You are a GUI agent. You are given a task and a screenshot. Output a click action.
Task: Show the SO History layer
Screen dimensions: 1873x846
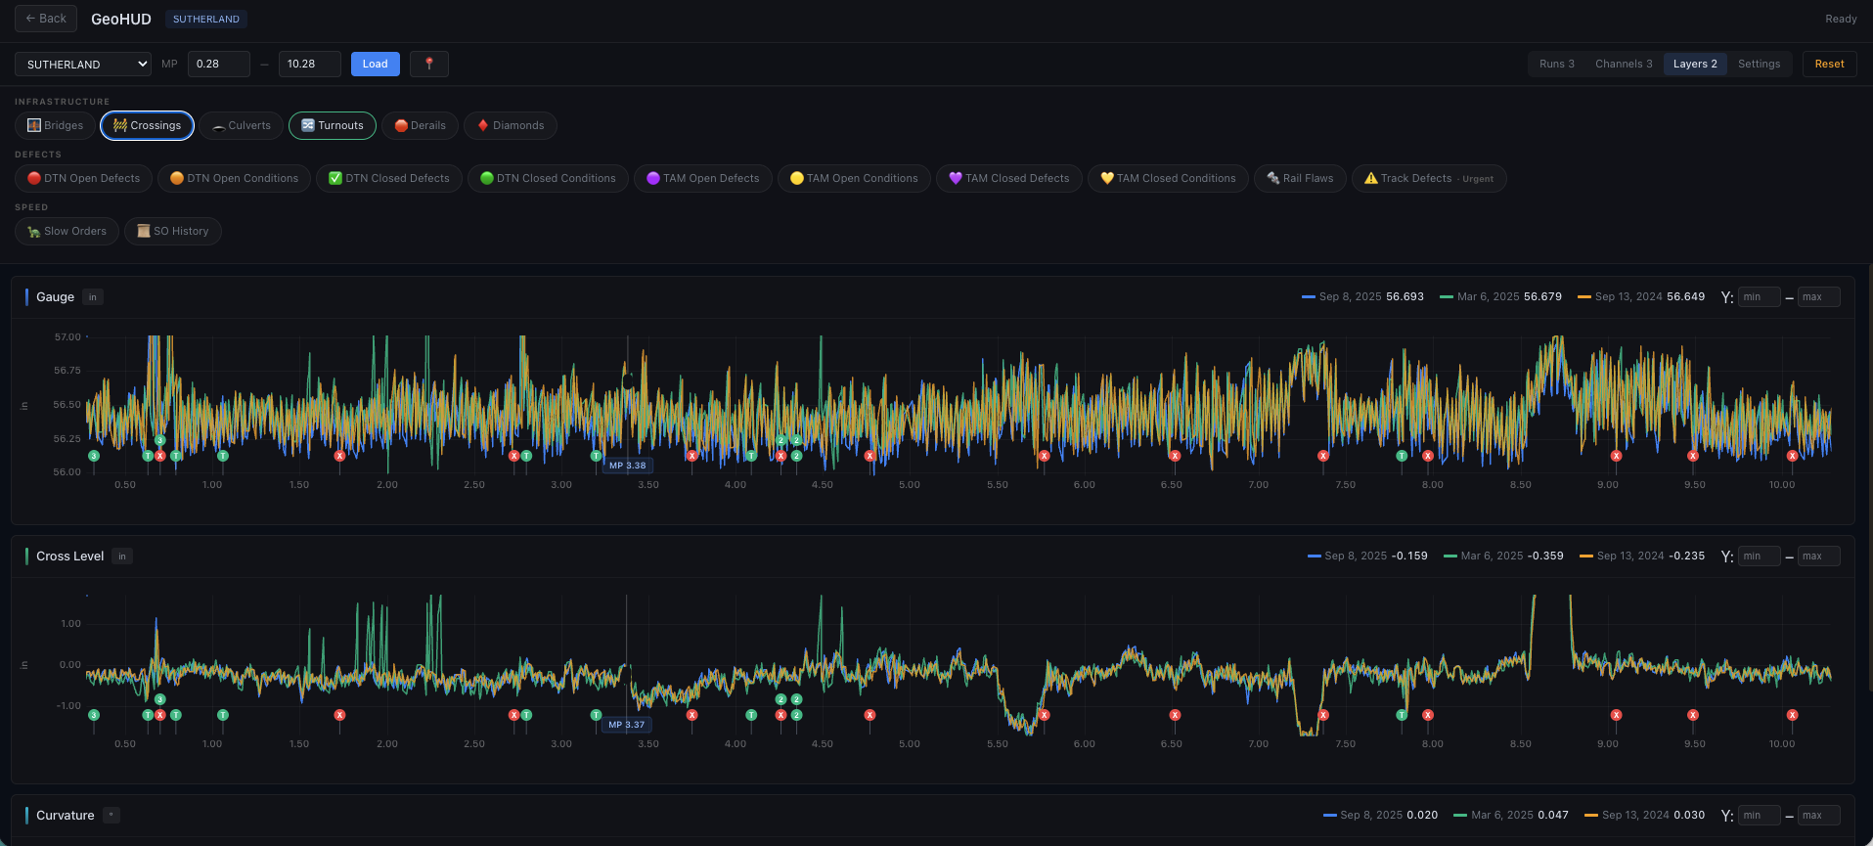(173, 231)
